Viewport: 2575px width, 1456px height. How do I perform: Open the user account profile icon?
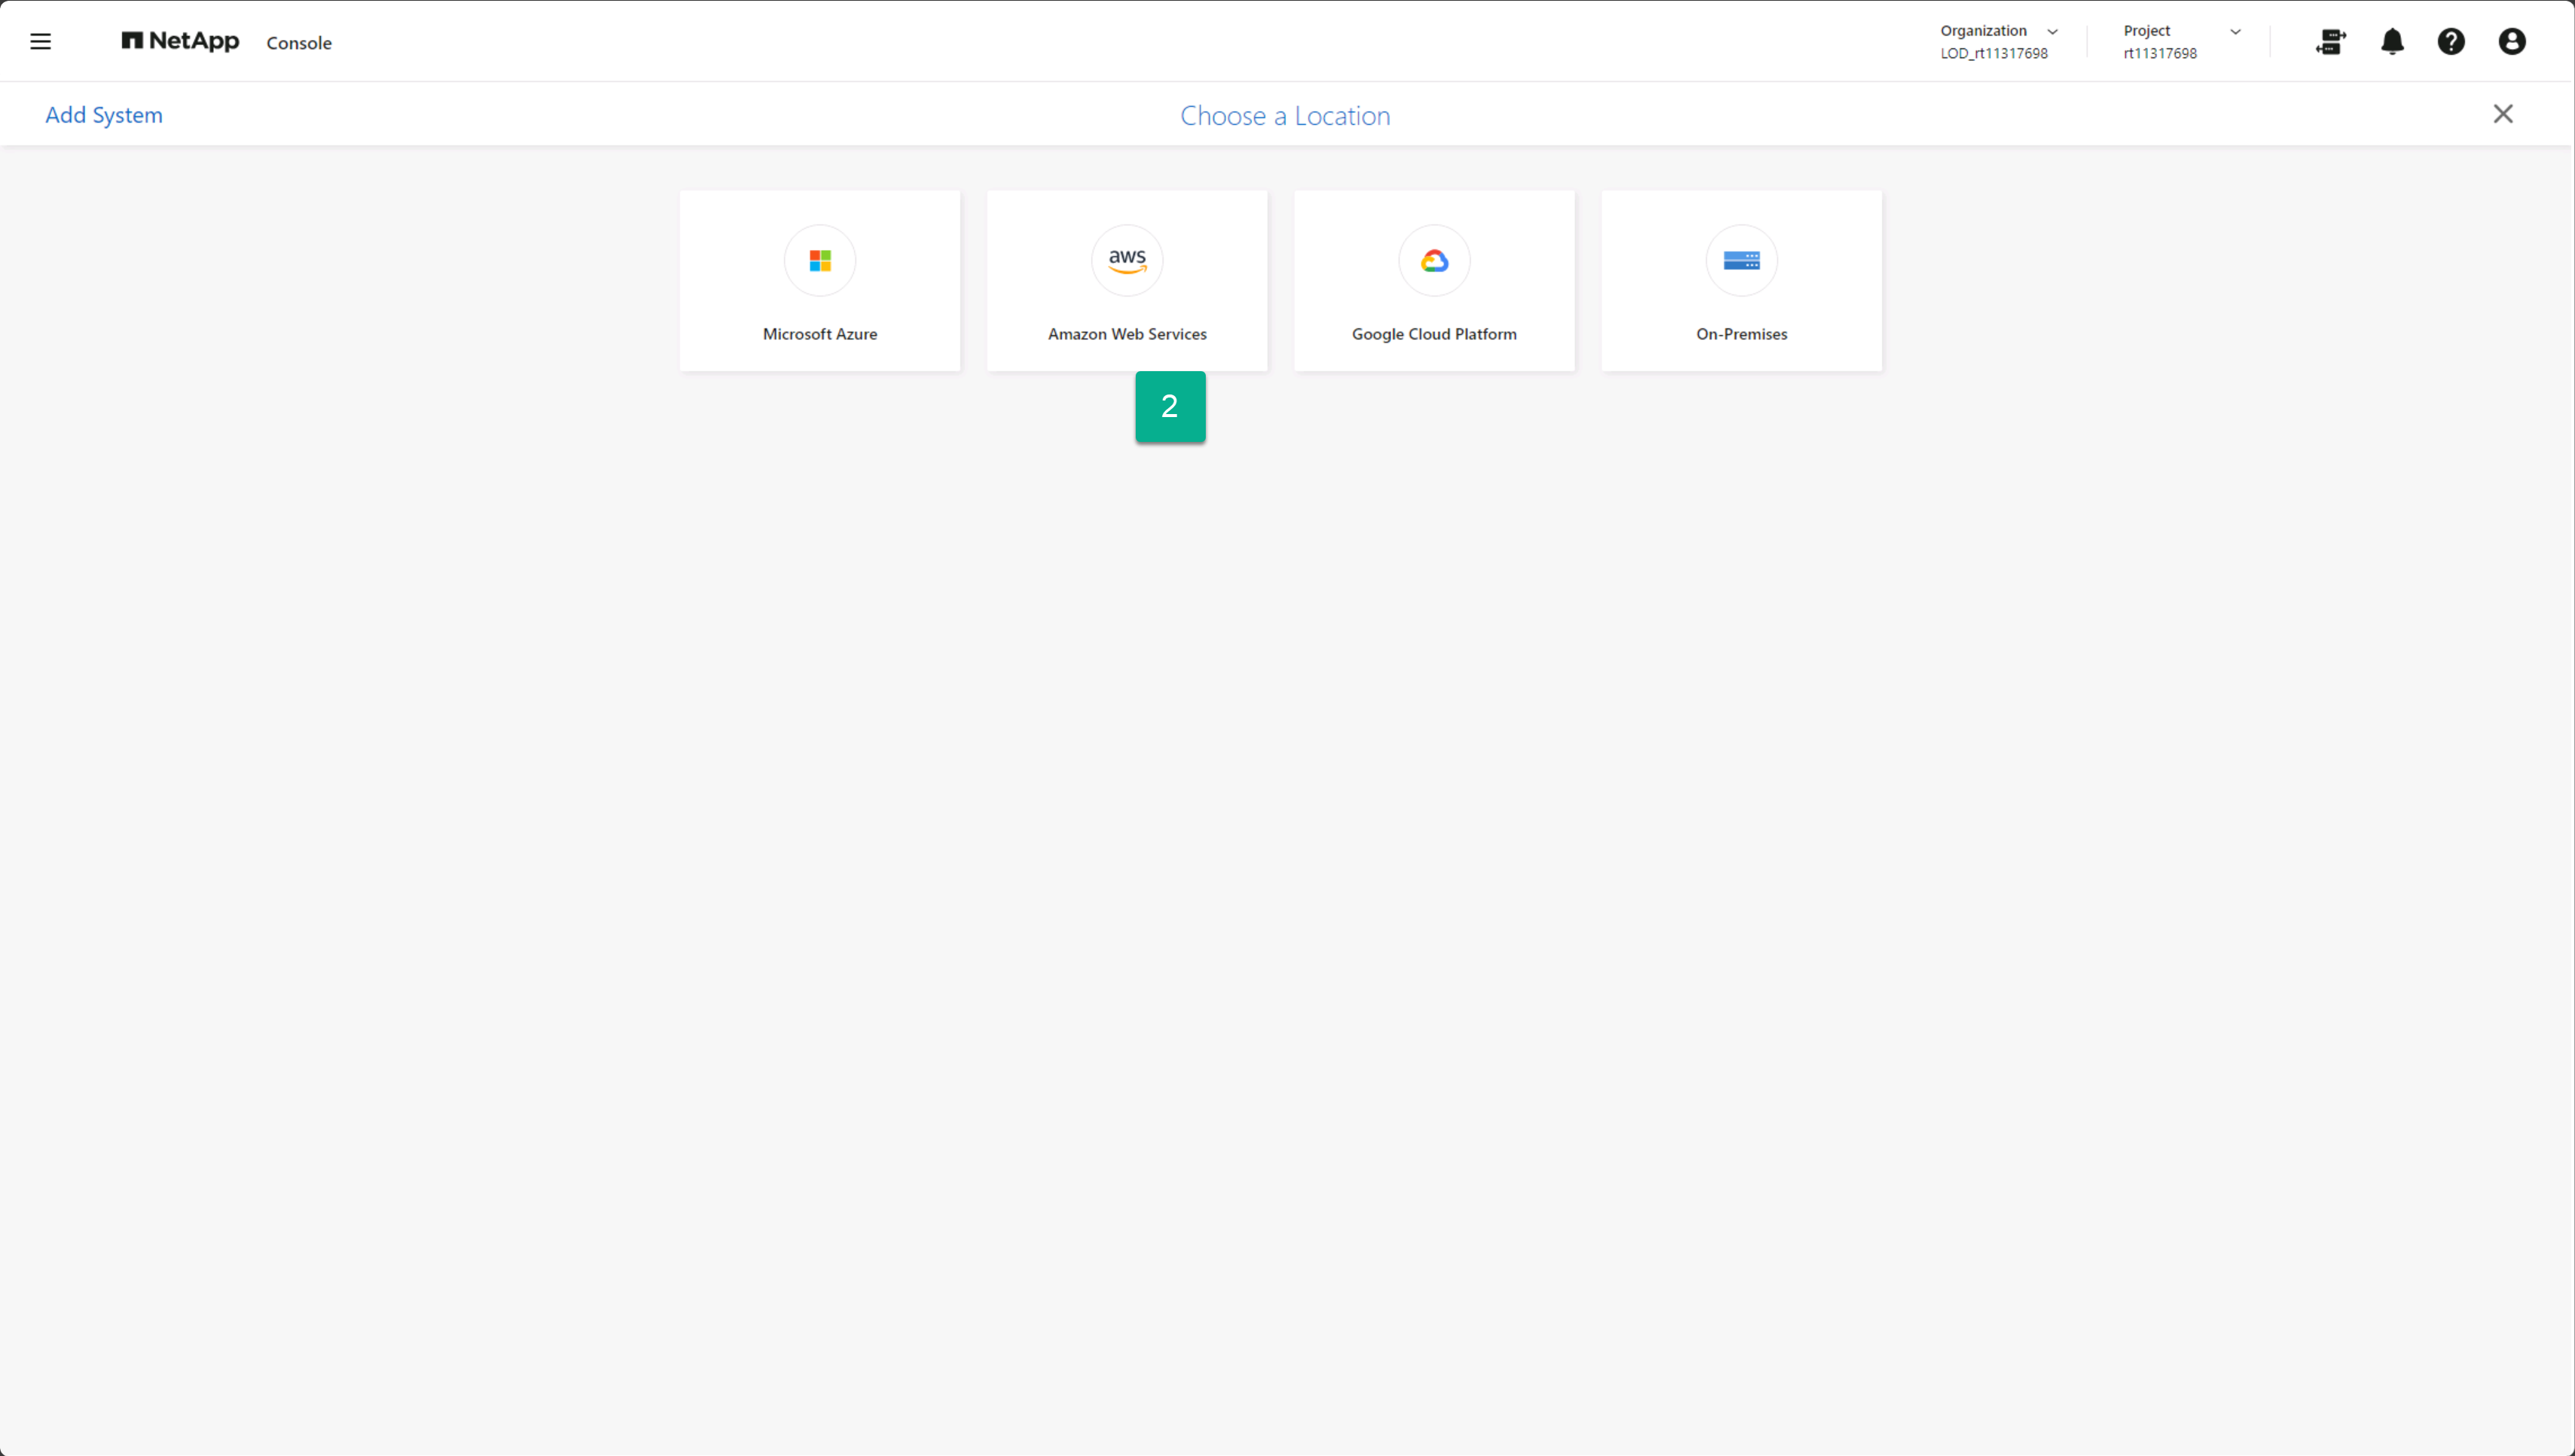(2511, 41)
